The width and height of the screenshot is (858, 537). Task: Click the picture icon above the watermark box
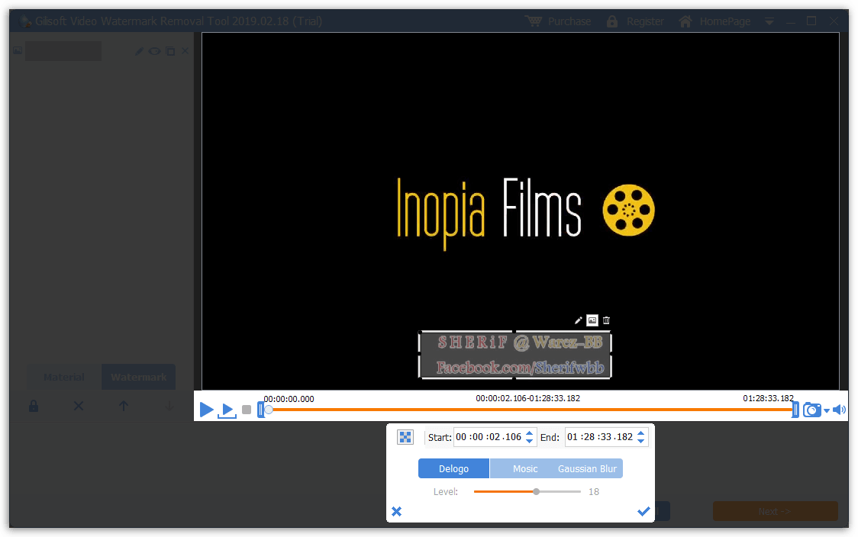pos(592,320)
